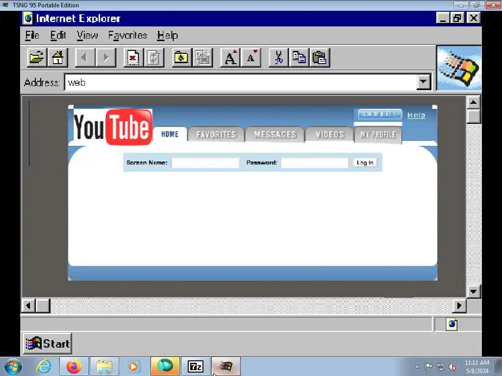Open the Action Center flag tray icon
502x376 pixels.
[x=428, y=367]
